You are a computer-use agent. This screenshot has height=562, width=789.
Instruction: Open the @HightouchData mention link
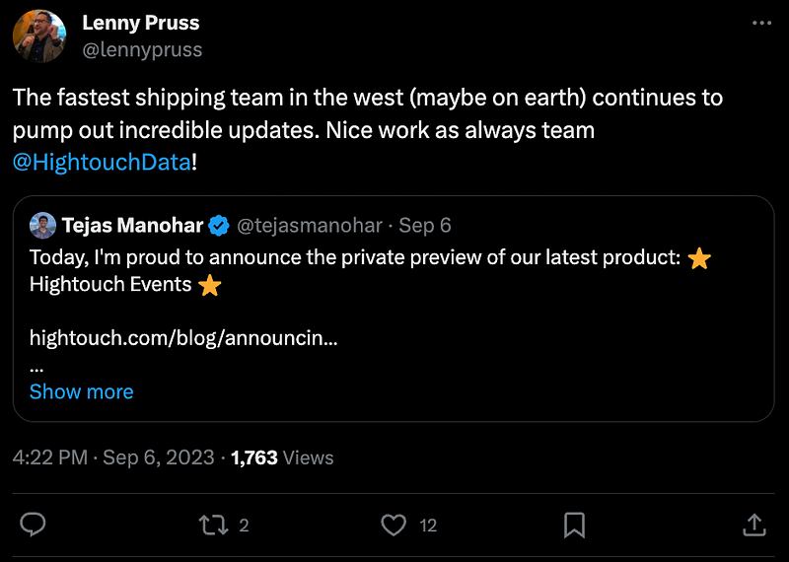(x=102, y=162)
